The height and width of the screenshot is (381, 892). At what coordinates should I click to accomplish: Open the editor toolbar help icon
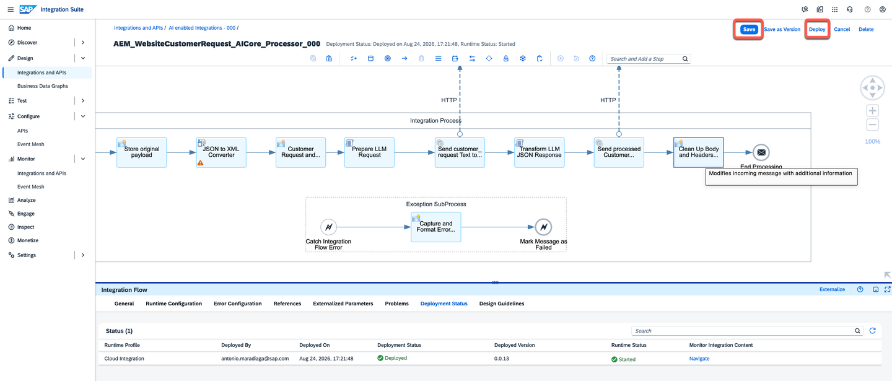pyautogui.click(x=592, y=58)
